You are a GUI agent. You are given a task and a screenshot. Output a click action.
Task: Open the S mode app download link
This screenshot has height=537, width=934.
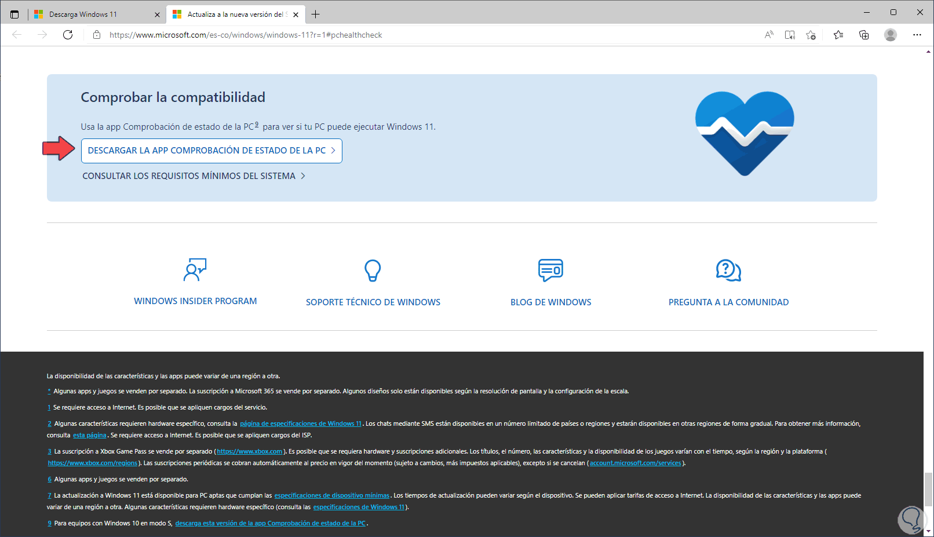pyautogui.click(x=271, y=523)
